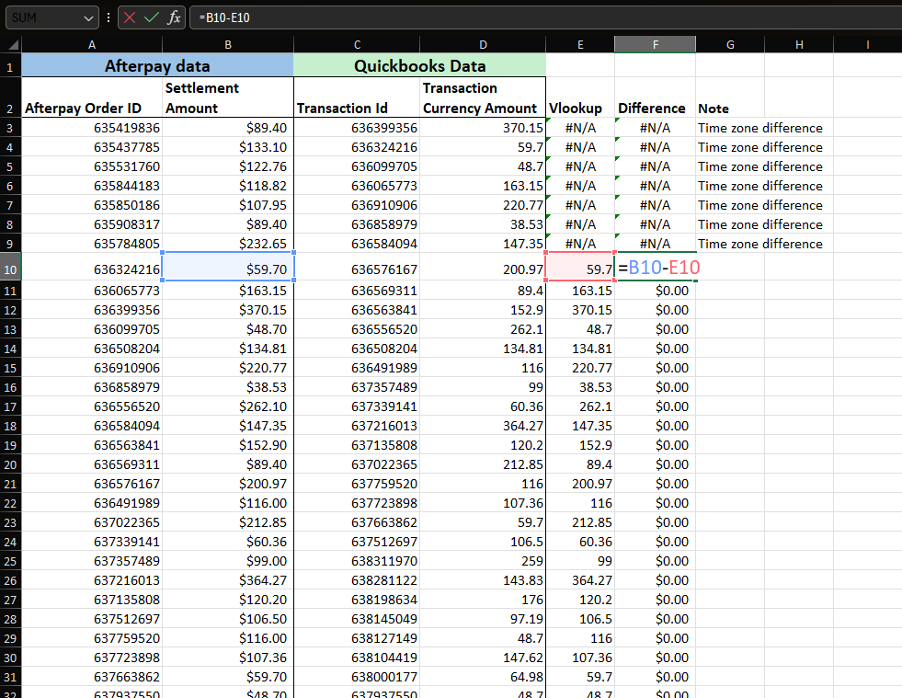Select first Time zone difference note cell
The width and height of the screenshot is (902, 698).
click(x=760, y=128)
